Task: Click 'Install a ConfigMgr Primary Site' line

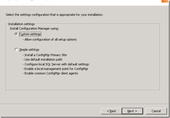Action: (x=45, y=55)
